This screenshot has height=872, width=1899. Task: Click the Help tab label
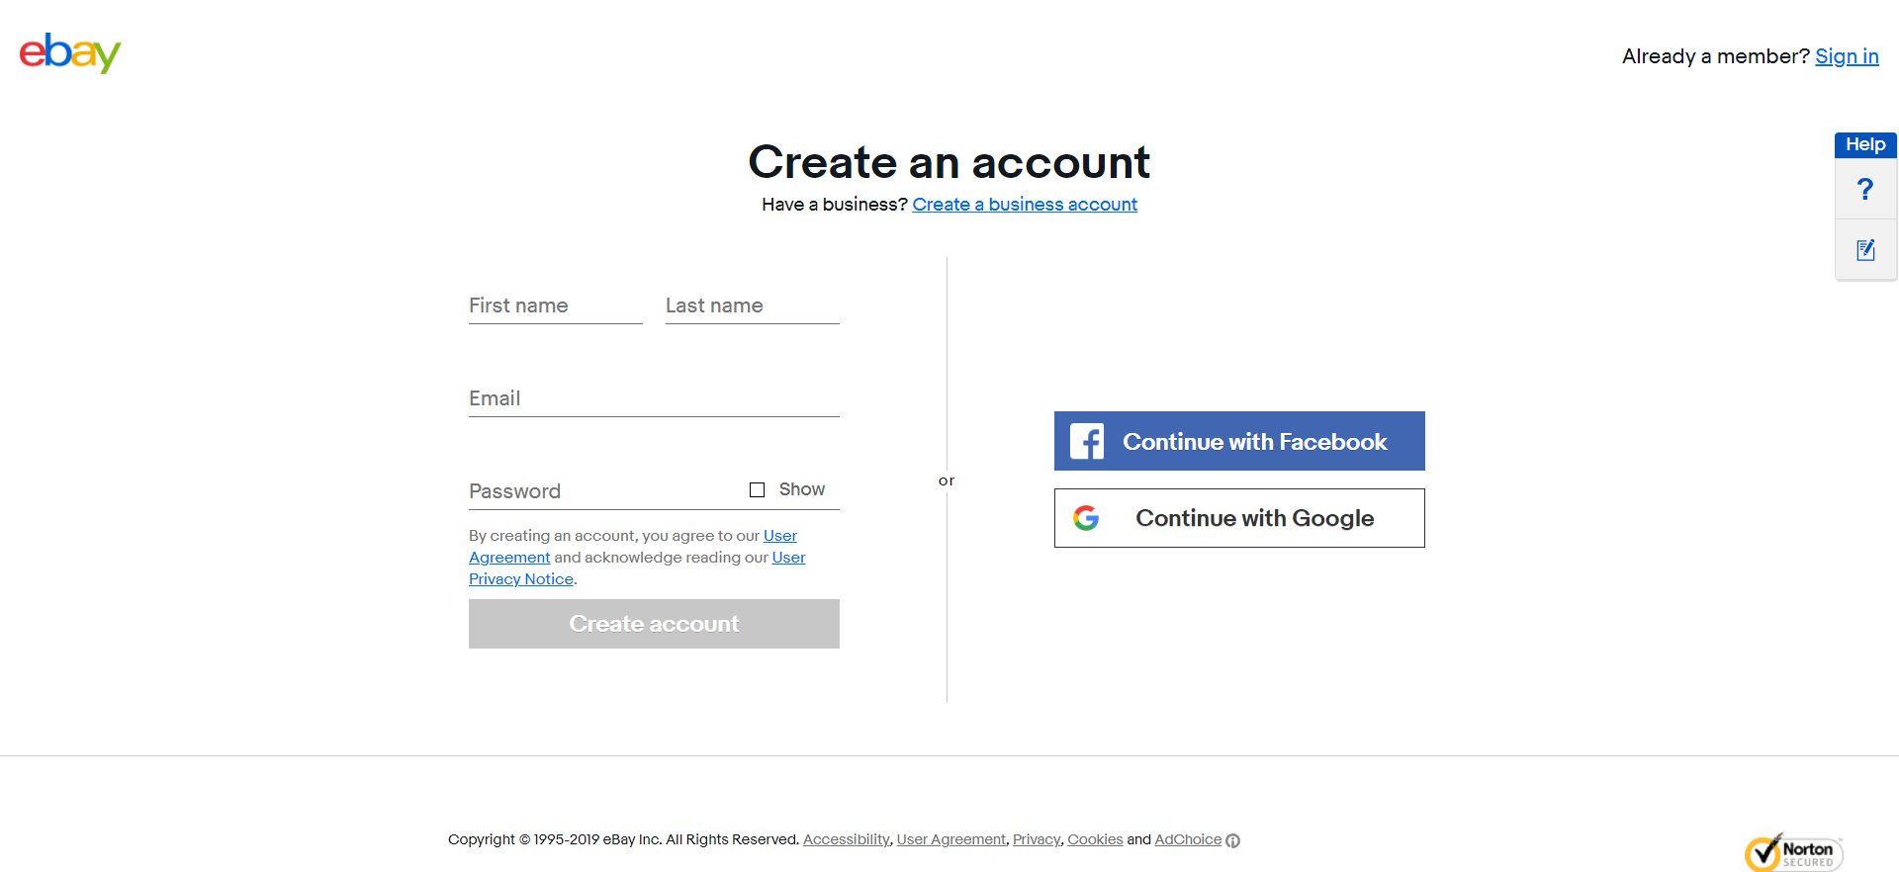coord(1865,144)
